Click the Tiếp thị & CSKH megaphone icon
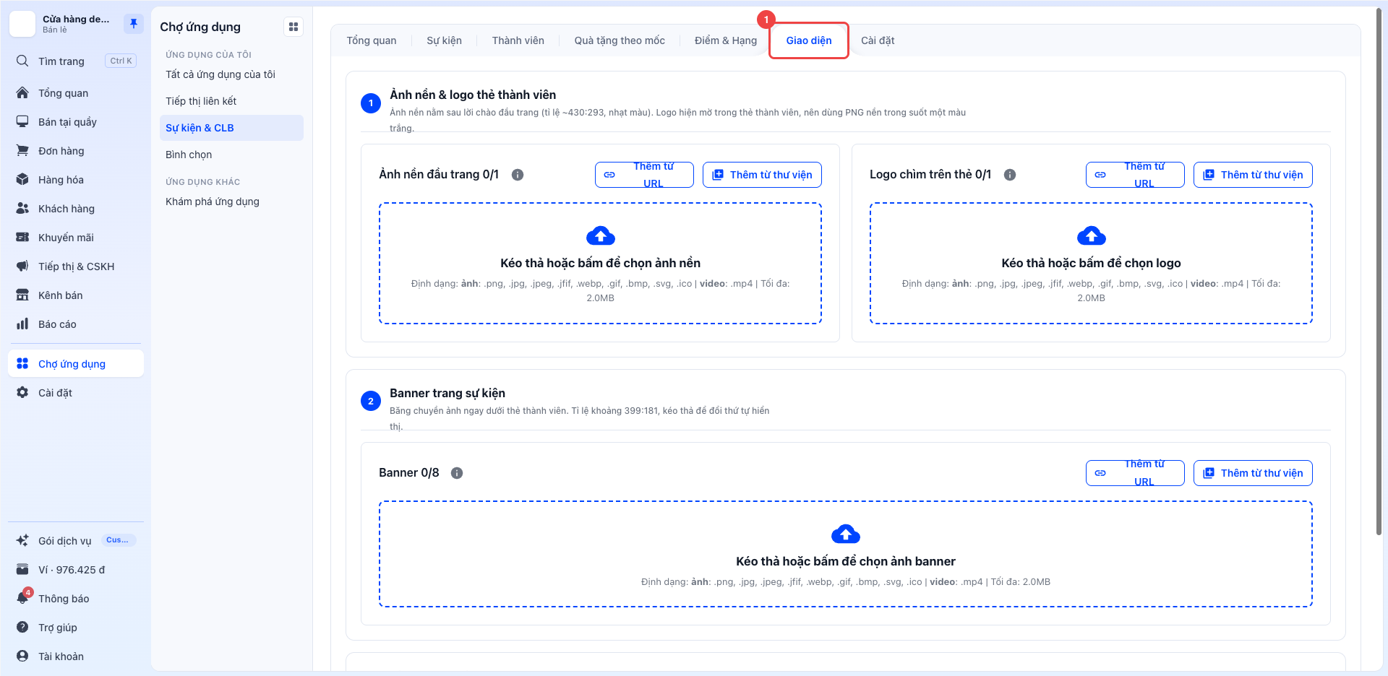The width and height of the screenshot is (1388, 676). coord(23,266)
